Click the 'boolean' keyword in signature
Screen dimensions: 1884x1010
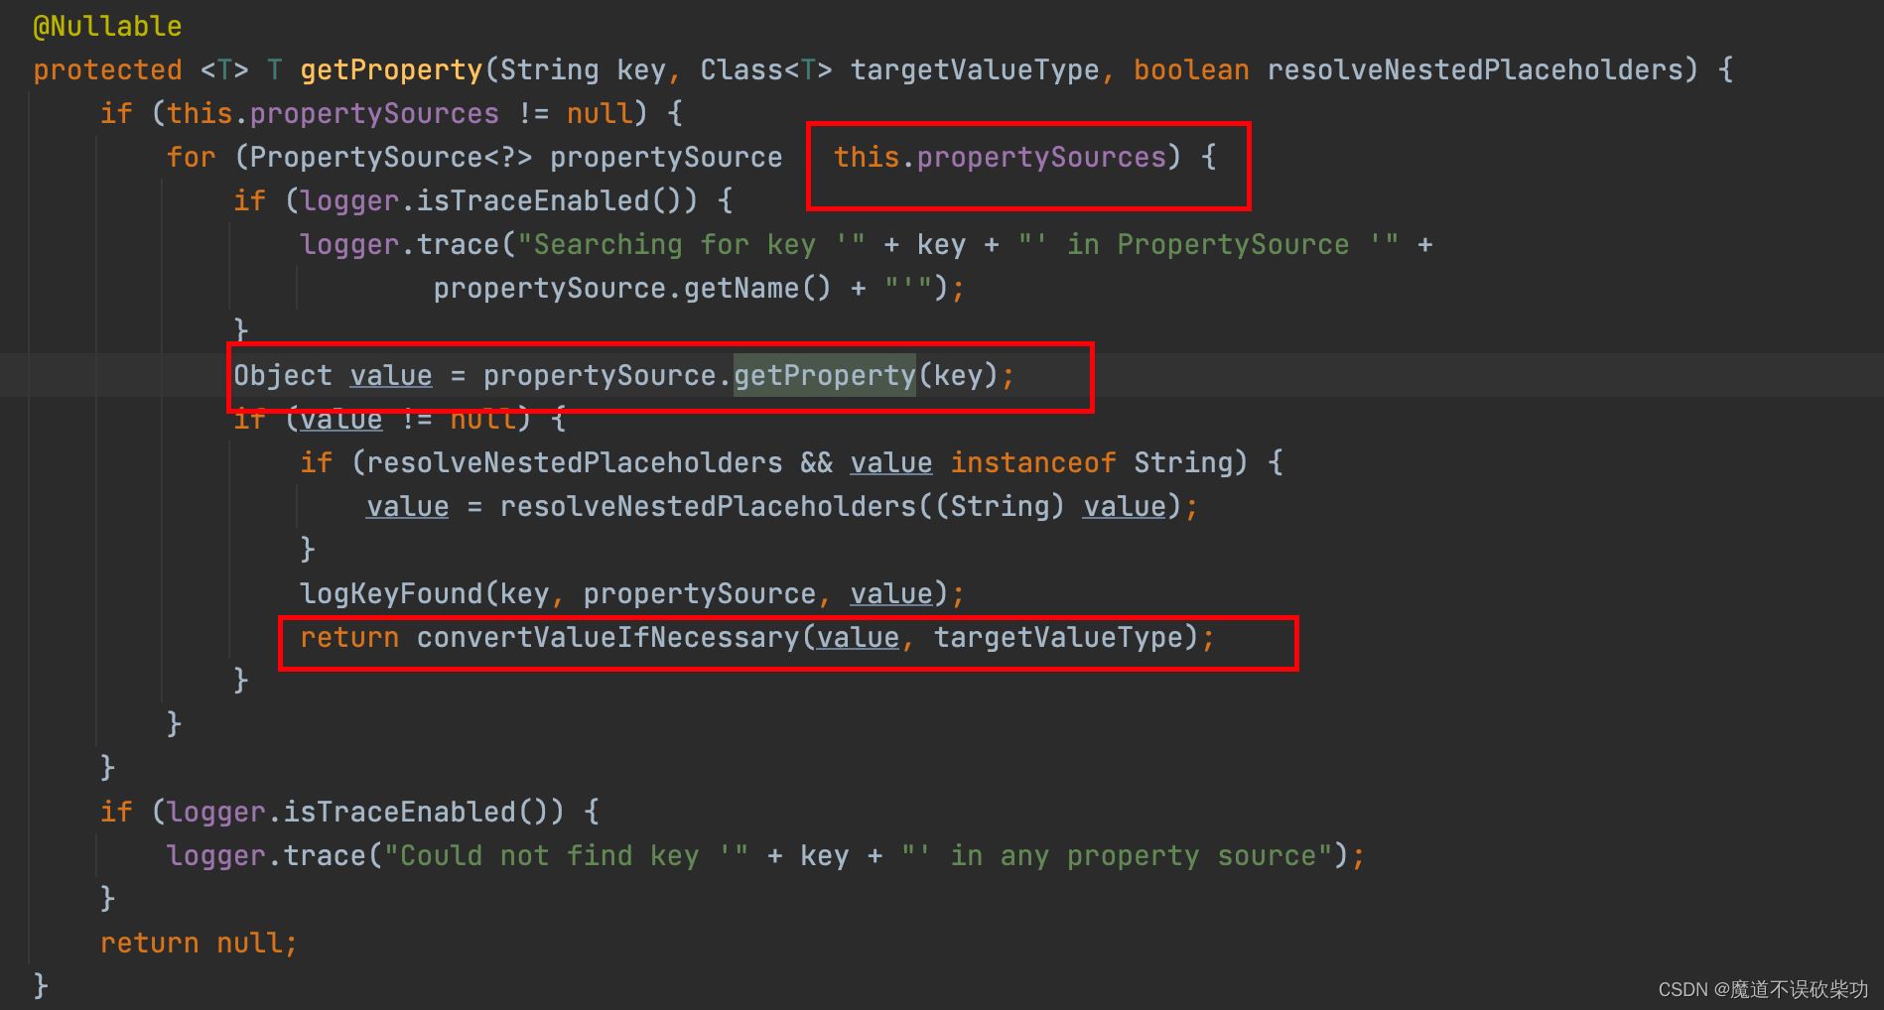click(1191, 70)
